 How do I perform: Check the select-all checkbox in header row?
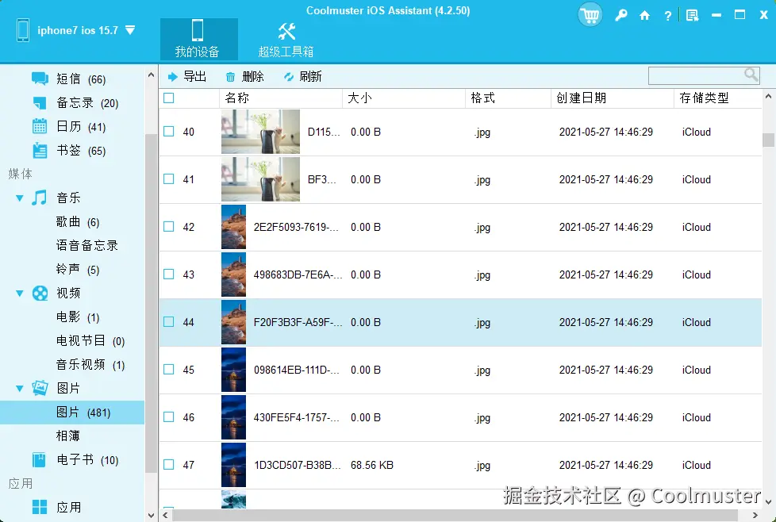[x=169, y=98]
